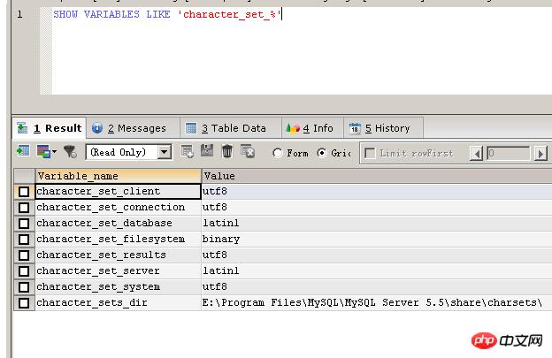Click the delete row trash icon
Viewport: 552px width, 358px height.
coord(227,151)
